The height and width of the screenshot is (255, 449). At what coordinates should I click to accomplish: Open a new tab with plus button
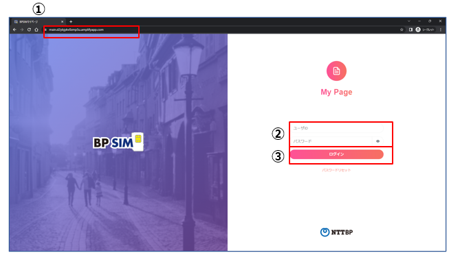(71, 22)
